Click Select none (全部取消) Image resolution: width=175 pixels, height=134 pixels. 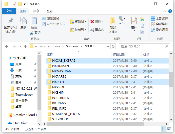pos(160,24)
